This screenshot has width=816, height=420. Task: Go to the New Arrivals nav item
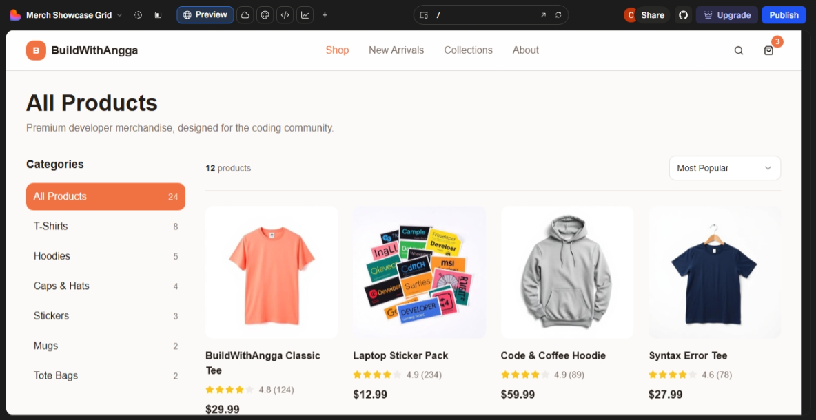pyautogui.click(x=396, y=50)
